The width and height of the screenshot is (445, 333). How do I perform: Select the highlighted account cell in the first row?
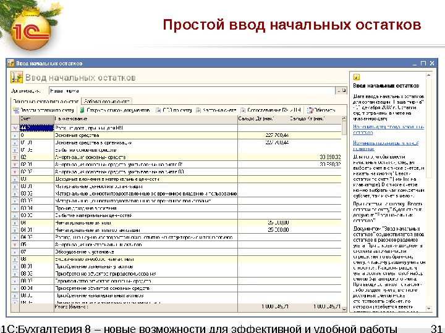(x=36, y=128)
